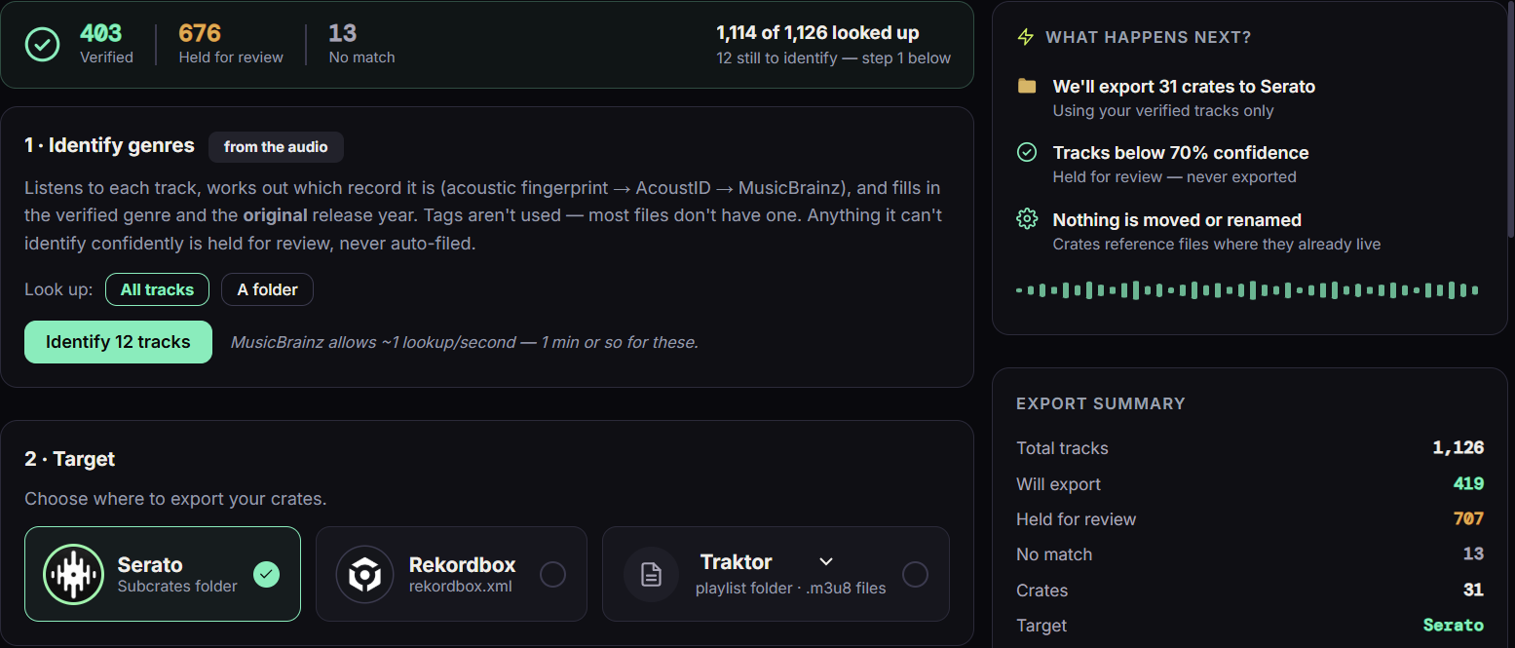
Task: Click the lightning bolt icon beside What Happens Next
Action: click(x=1025, y=37)
